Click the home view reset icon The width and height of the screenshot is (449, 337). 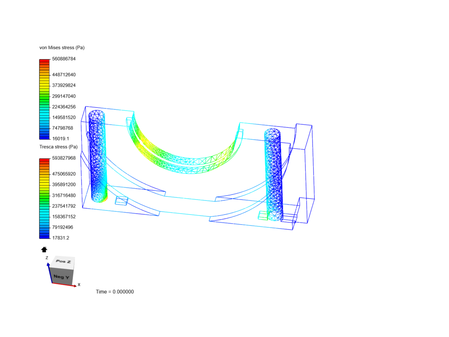44,249
